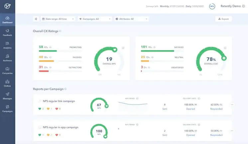
Task: Click yellow heart passives in link campaign row
Action: pos(48,108)
